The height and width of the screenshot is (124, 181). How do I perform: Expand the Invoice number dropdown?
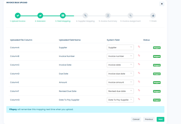(x=120, y=56)
